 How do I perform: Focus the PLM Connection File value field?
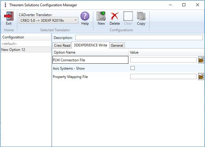click(163, 60)
